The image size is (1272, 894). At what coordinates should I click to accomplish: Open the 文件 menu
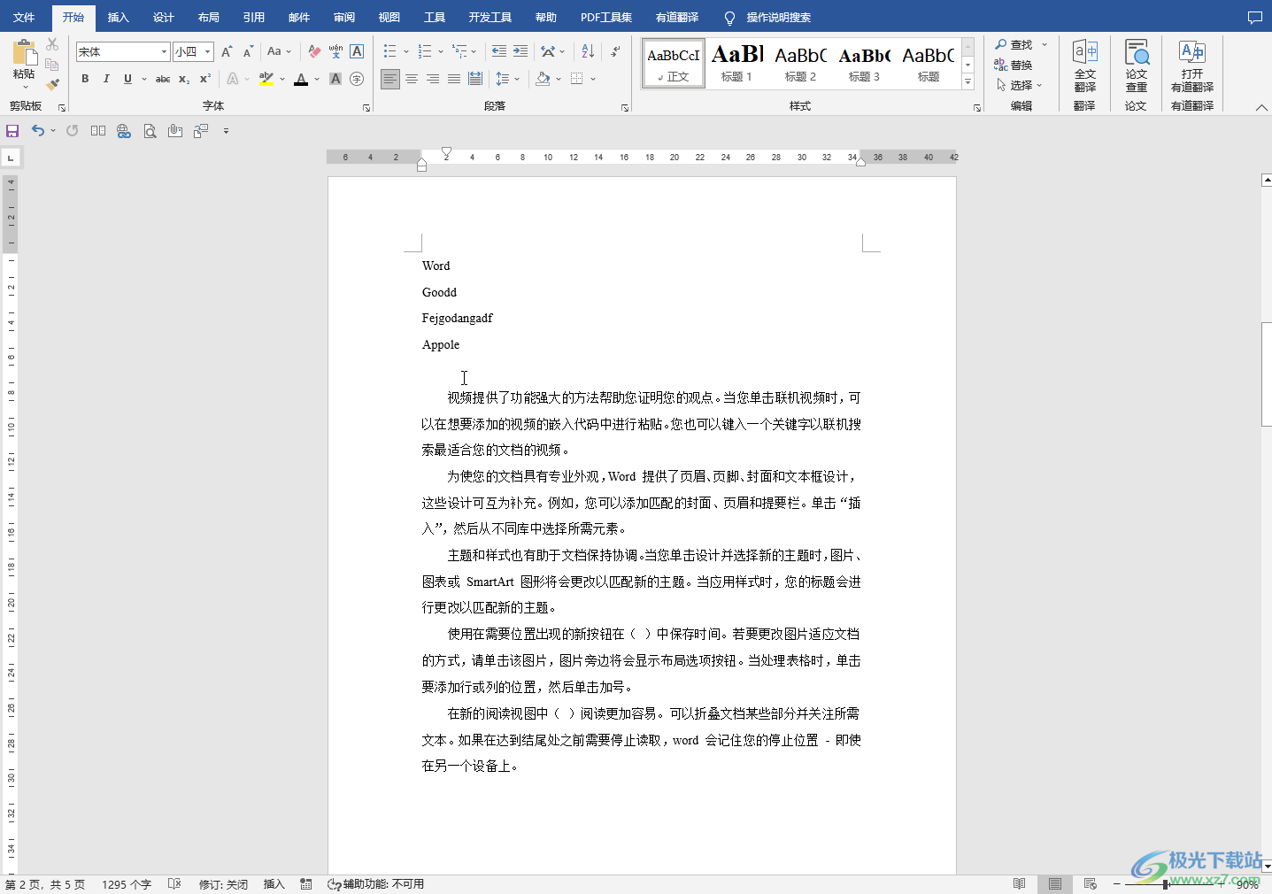pyautogui.click(x=24, y=17)
